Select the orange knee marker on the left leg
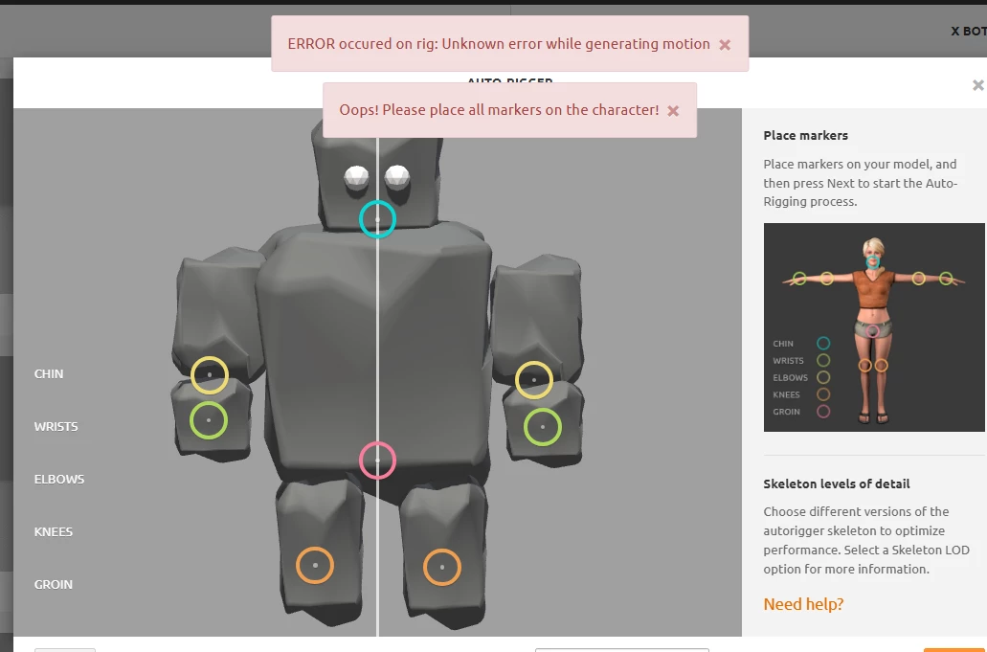987x652 pixels. point(315,565)
